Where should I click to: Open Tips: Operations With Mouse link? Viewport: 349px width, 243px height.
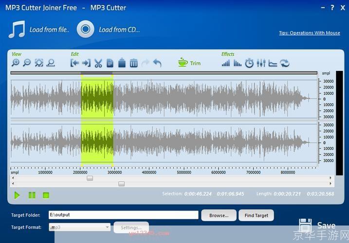(310, 33)
